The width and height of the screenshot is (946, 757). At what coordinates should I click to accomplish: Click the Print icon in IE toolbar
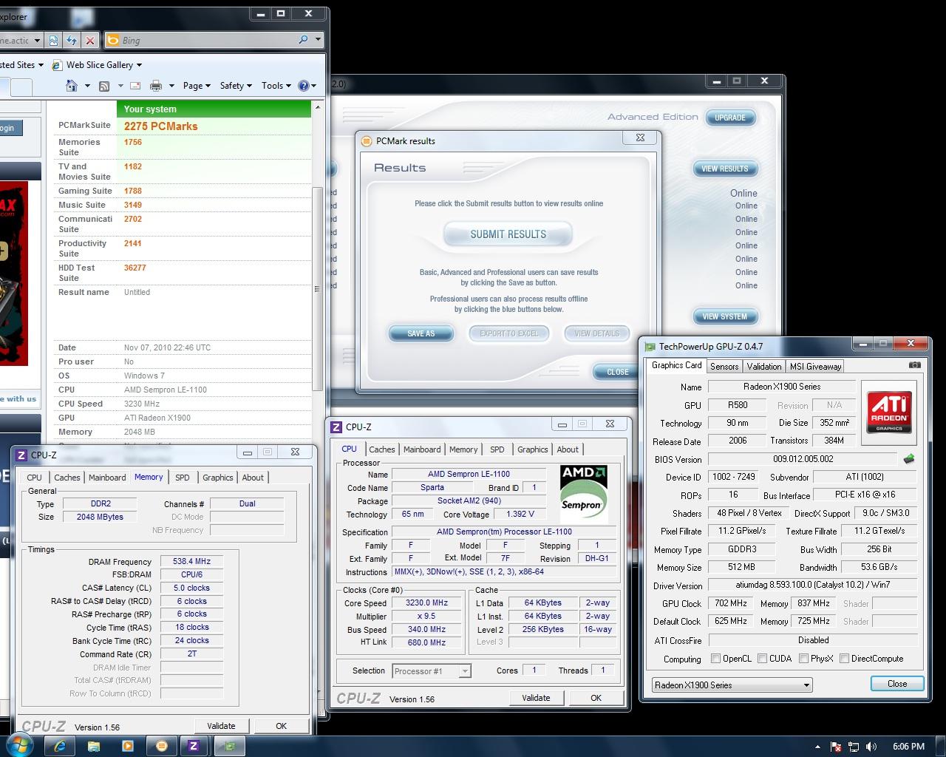(x=156, y=86)
